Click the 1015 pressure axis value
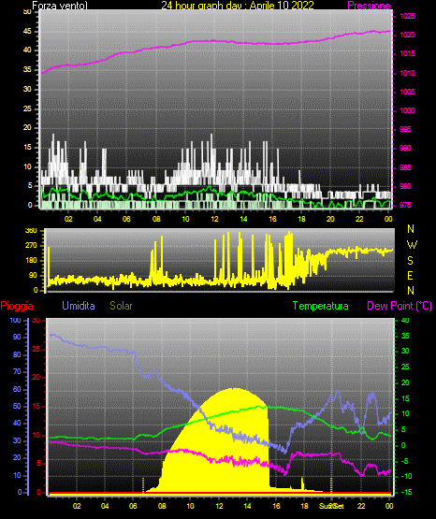Screen dimensions: 436x519 tap(407, 53)
